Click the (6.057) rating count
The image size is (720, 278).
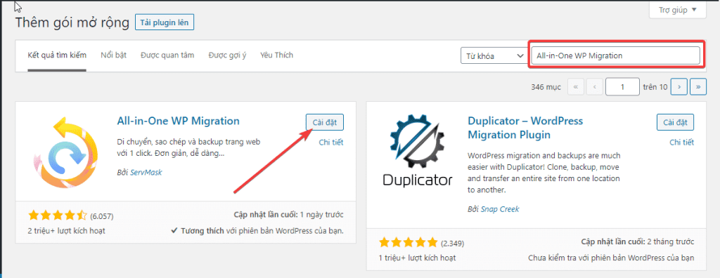click(x=102, y=216)
